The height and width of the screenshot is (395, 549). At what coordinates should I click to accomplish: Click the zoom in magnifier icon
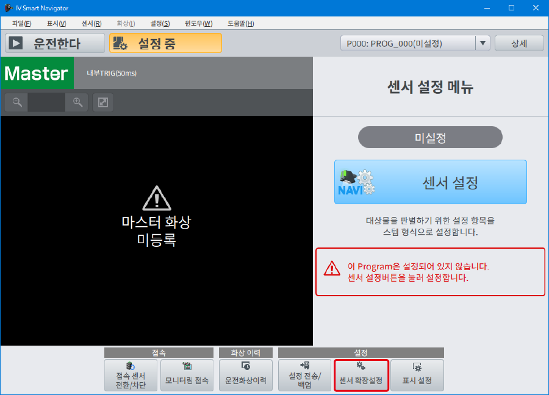pos(77,102)
